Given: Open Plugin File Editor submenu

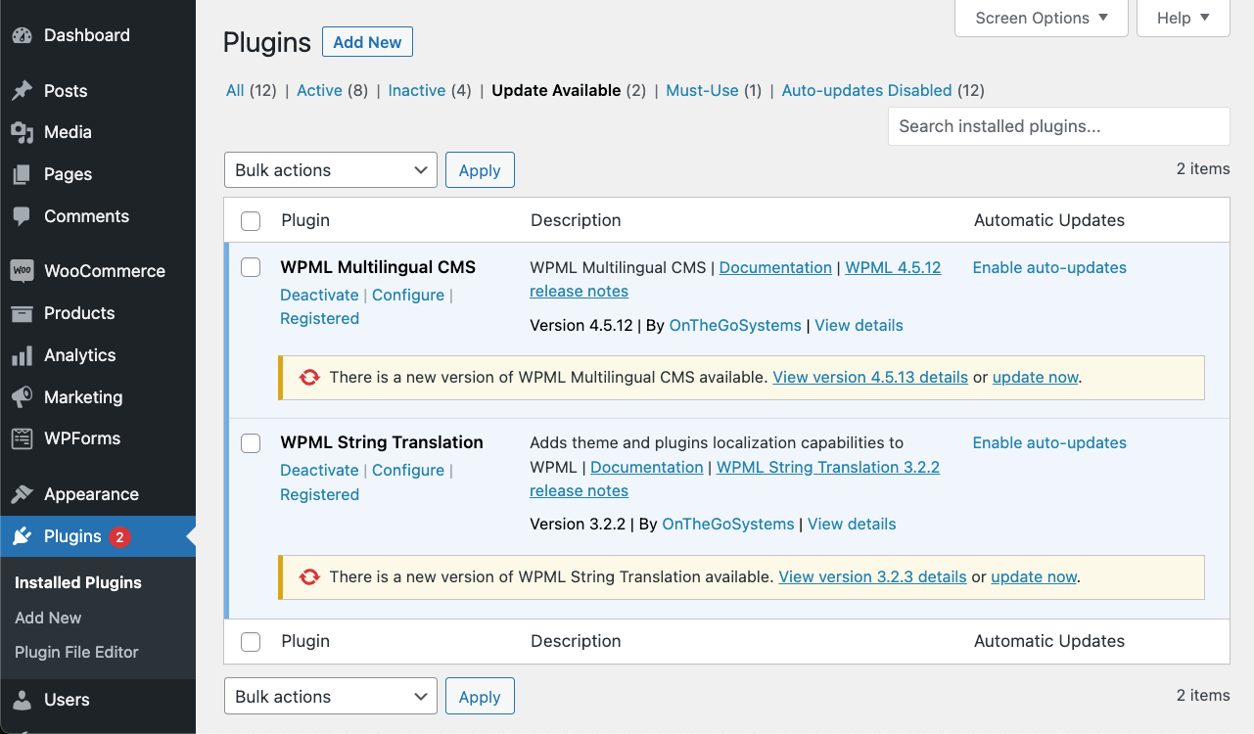Looking at the screenshot, I should pyautogui.click(x=76, y=652).
